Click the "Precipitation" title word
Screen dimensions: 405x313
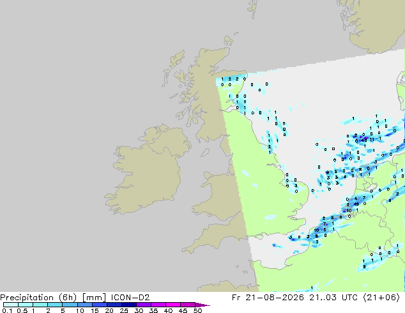(27, 298)
